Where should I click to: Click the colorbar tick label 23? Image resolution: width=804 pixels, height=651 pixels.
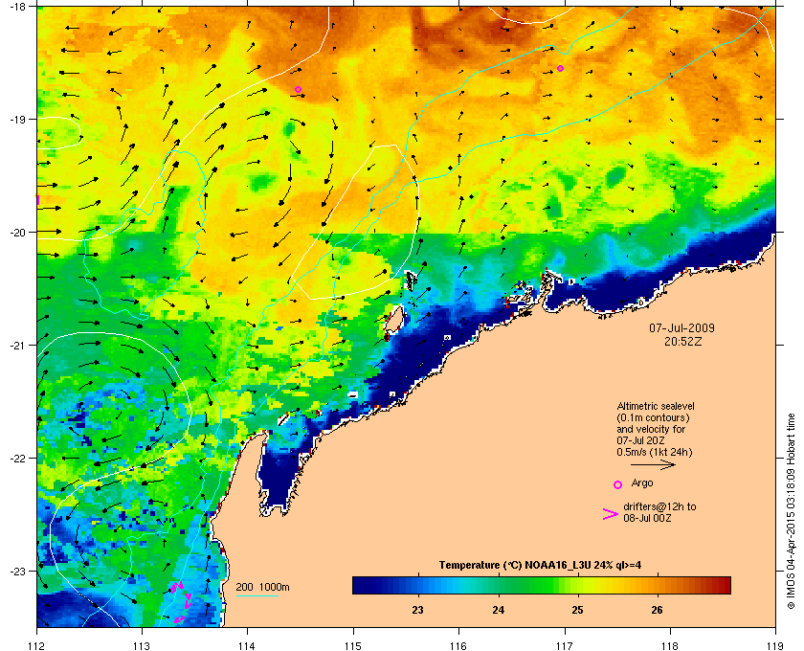point(418,610)
